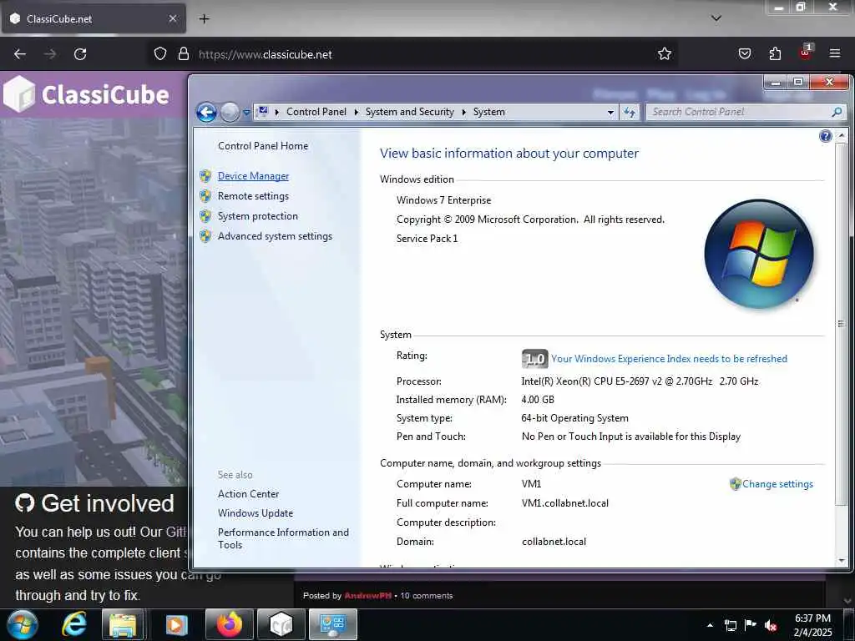Open the blue Help question mark icon

click(826, 136)
